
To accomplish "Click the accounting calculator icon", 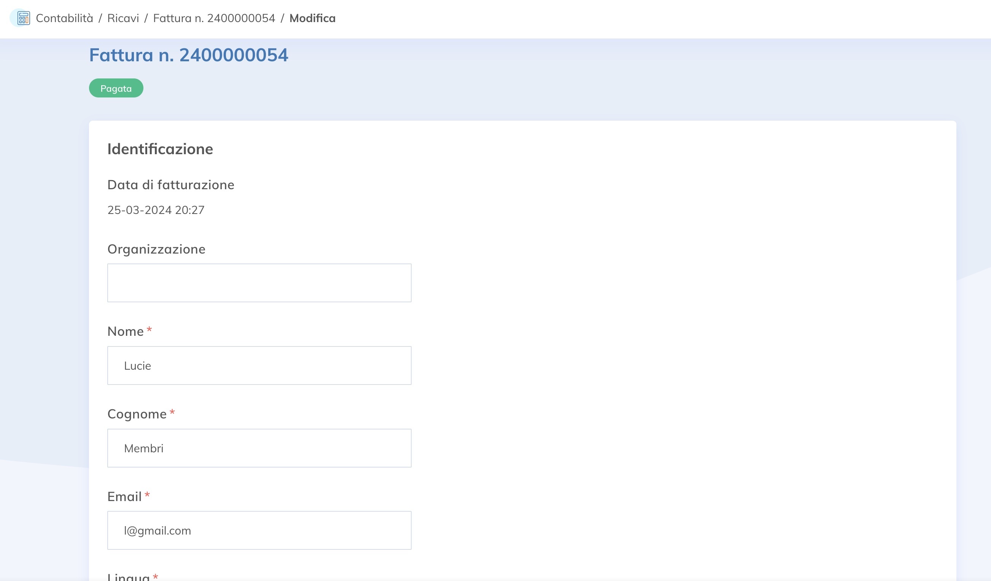I will click(x=23, y=18).
